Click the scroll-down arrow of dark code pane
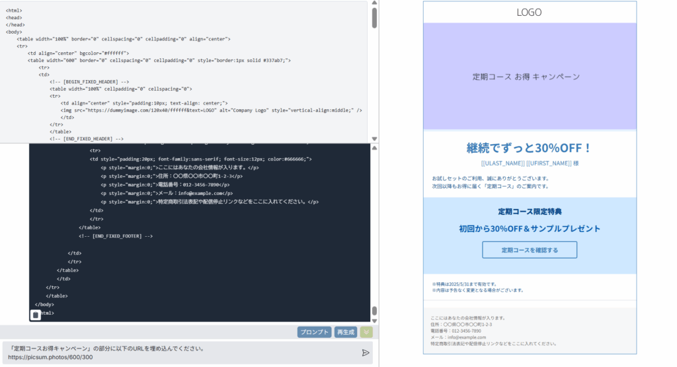Screen dimensions: 677x367 [374, 319]
